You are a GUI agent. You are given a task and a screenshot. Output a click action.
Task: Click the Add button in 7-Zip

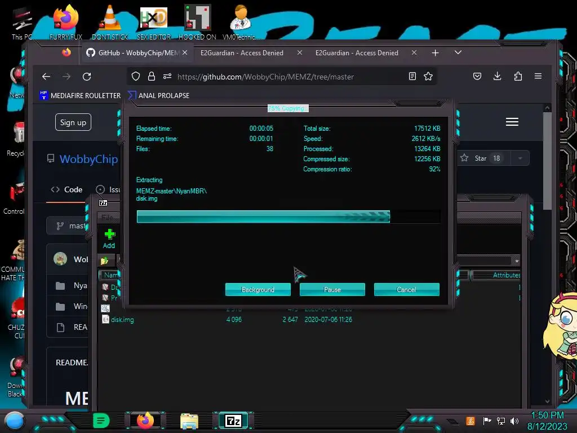(x=109, y=238)
